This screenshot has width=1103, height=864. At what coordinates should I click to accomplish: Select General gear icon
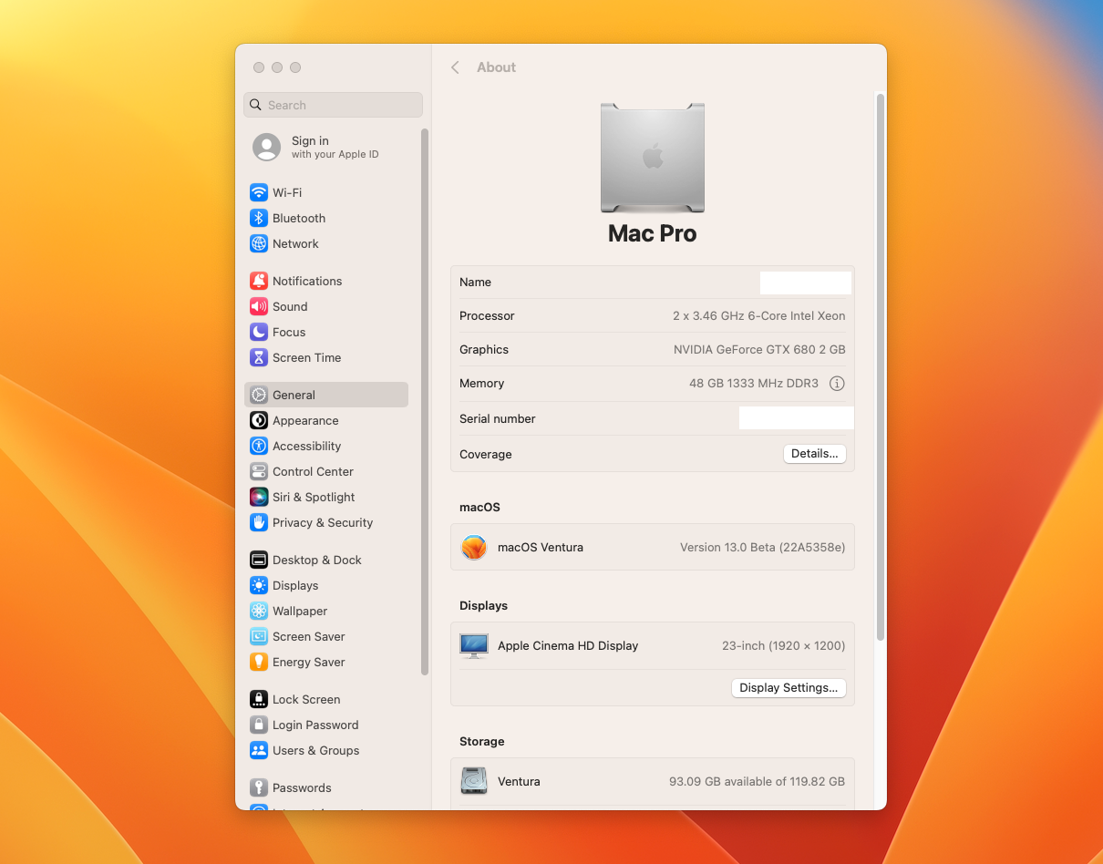pos(259,395)
